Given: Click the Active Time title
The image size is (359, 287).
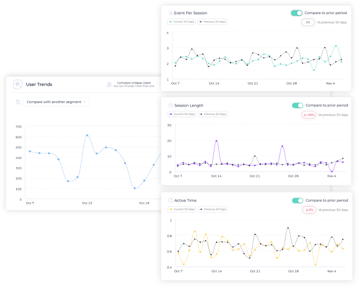Looking at the screenshot, I should [185, 200].
